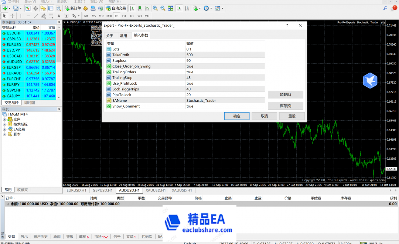399x244 pixels.
Task: Click the 新订单 new order button
Action: pyautogui.click(x=73, y=8)
